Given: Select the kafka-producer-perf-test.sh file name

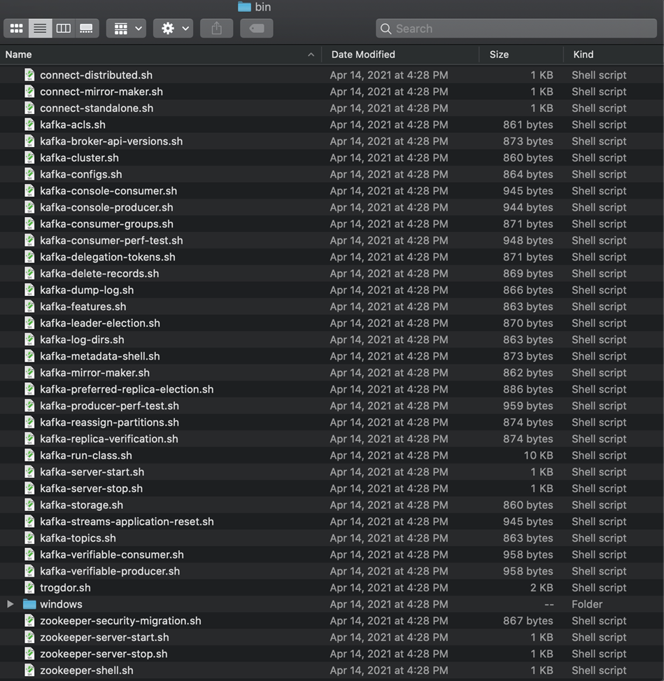Looking at the screenshot, I should (109, 406).
